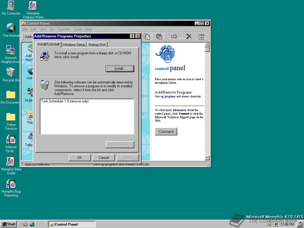Click the volume speaker tray icon
This screenshot has height=228, width=304.
pyautogui.click(x=270, y=224)
